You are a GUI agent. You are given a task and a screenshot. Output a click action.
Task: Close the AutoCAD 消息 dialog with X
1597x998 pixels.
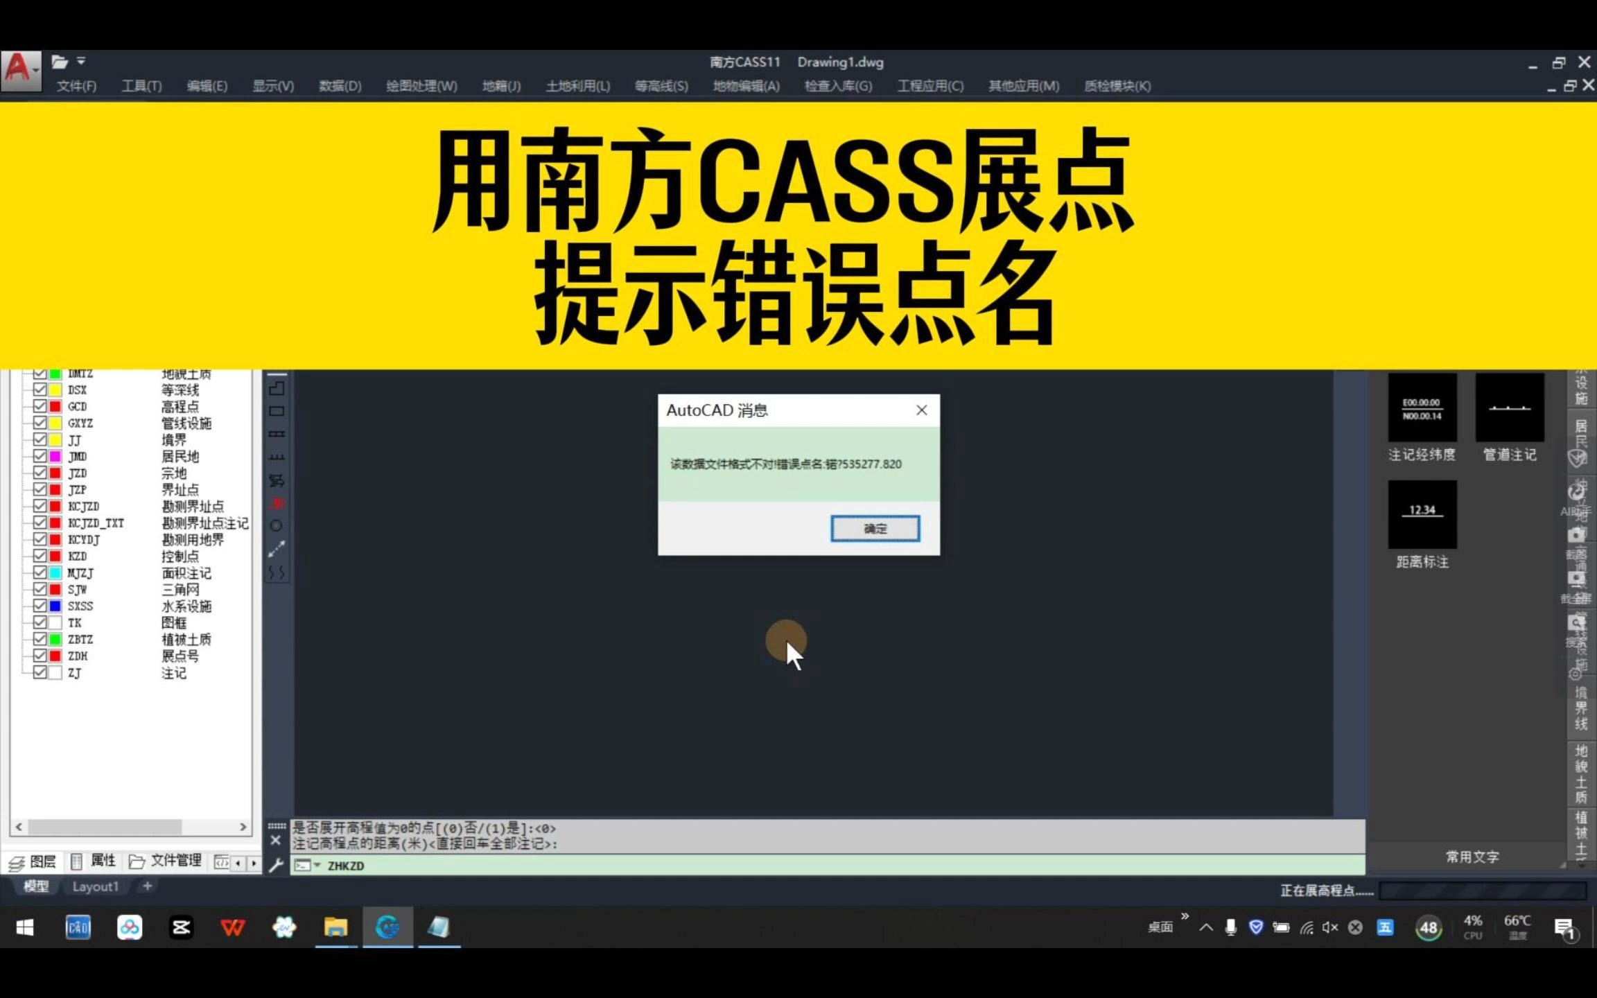[x=921, y=410]
